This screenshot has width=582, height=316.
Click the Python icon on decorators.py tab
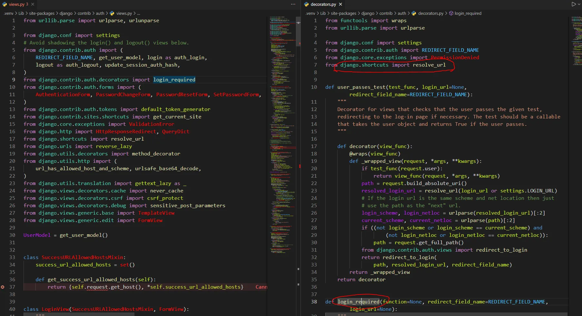[x=306, y=4]
